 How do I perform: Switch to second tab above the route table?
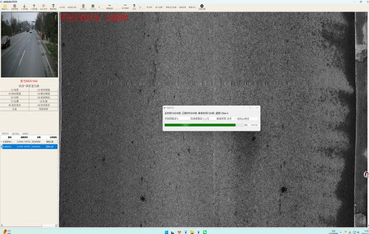(15, 134)
